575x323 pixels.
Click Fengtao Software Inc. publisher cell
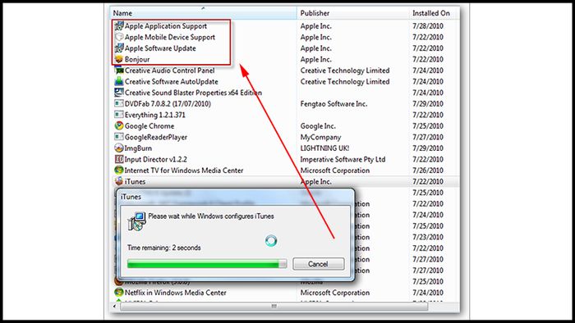(333, 103)
